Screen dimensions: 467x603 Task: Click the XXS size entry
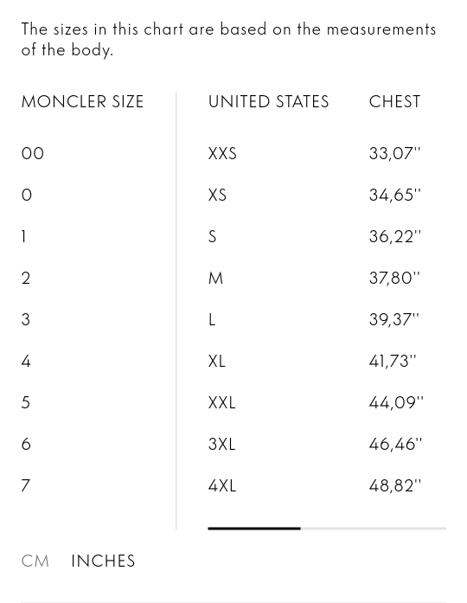[222, 153]
